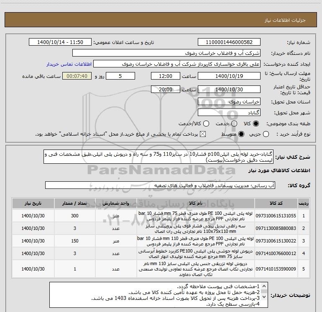Click the واحد شمارش column header
The height and width of the screenshot is (312, 322).
pos(116,203)
